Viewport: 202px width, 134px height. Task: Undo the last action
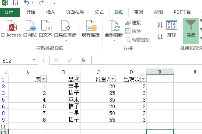click(x=26, y=3)
